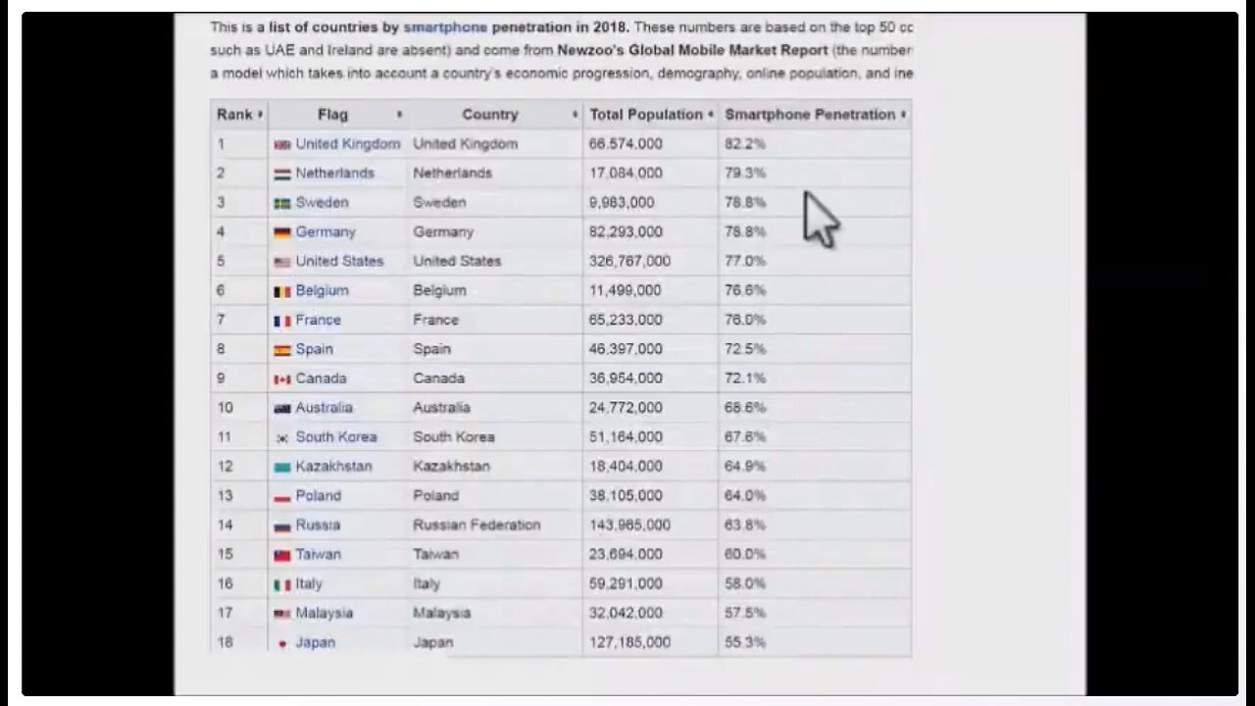This screenshot has height=706, width=1255.
Task: Click the Sweden flag icon
Action: 282,203
